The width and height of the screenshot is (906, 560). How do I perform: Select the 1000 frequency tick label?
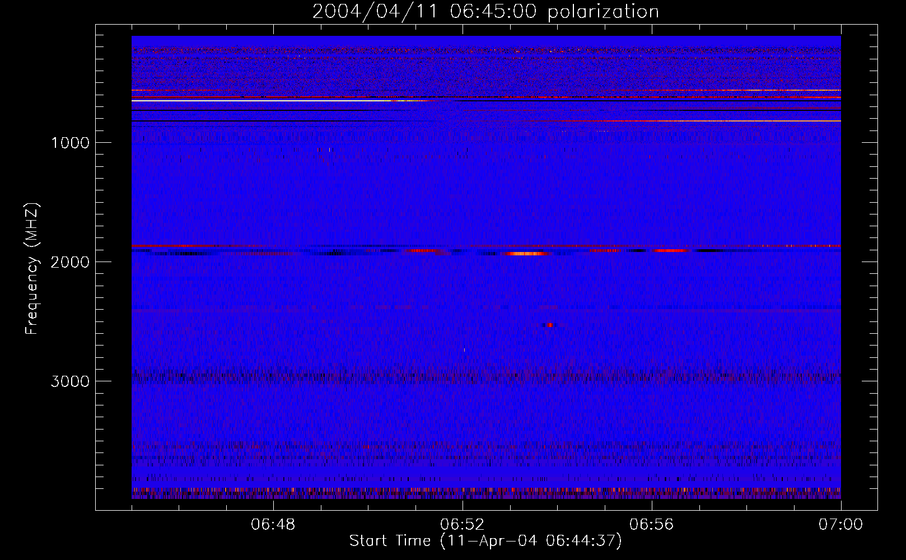pos(70,143)
